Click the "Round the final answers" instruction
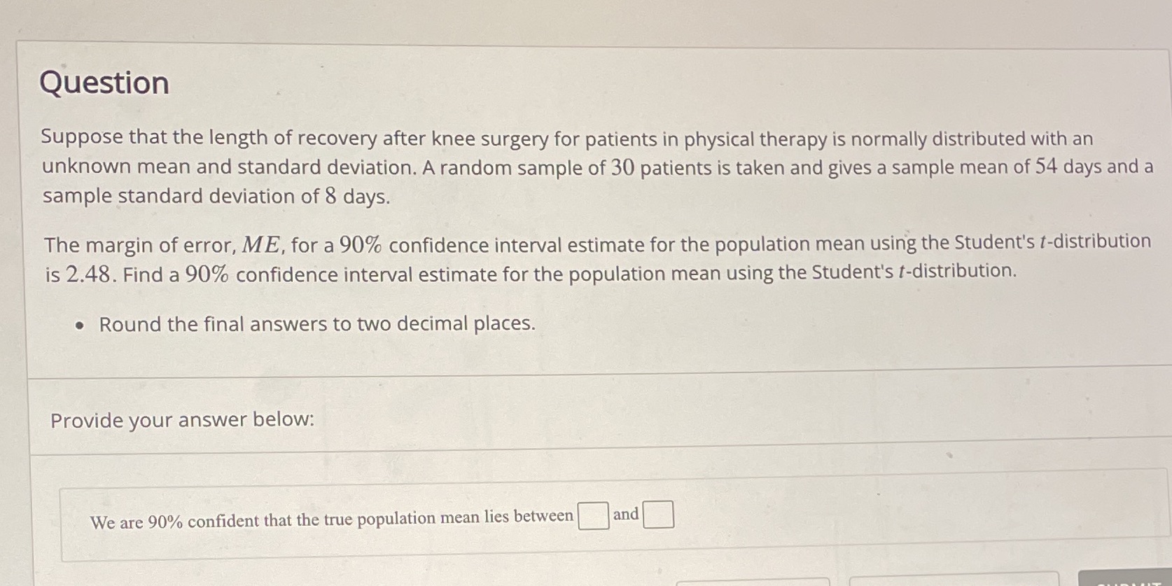This screenshot has height=586, width=1172. 317,324
